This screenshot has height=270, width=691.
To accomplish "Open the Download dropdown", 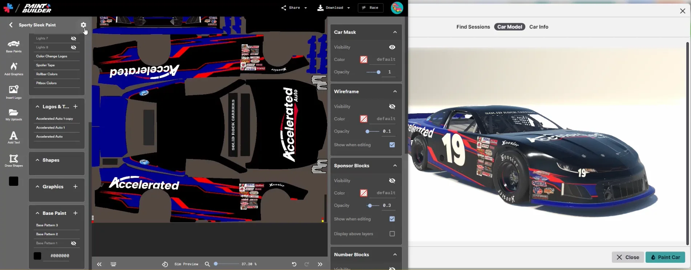I will point(334,8).
